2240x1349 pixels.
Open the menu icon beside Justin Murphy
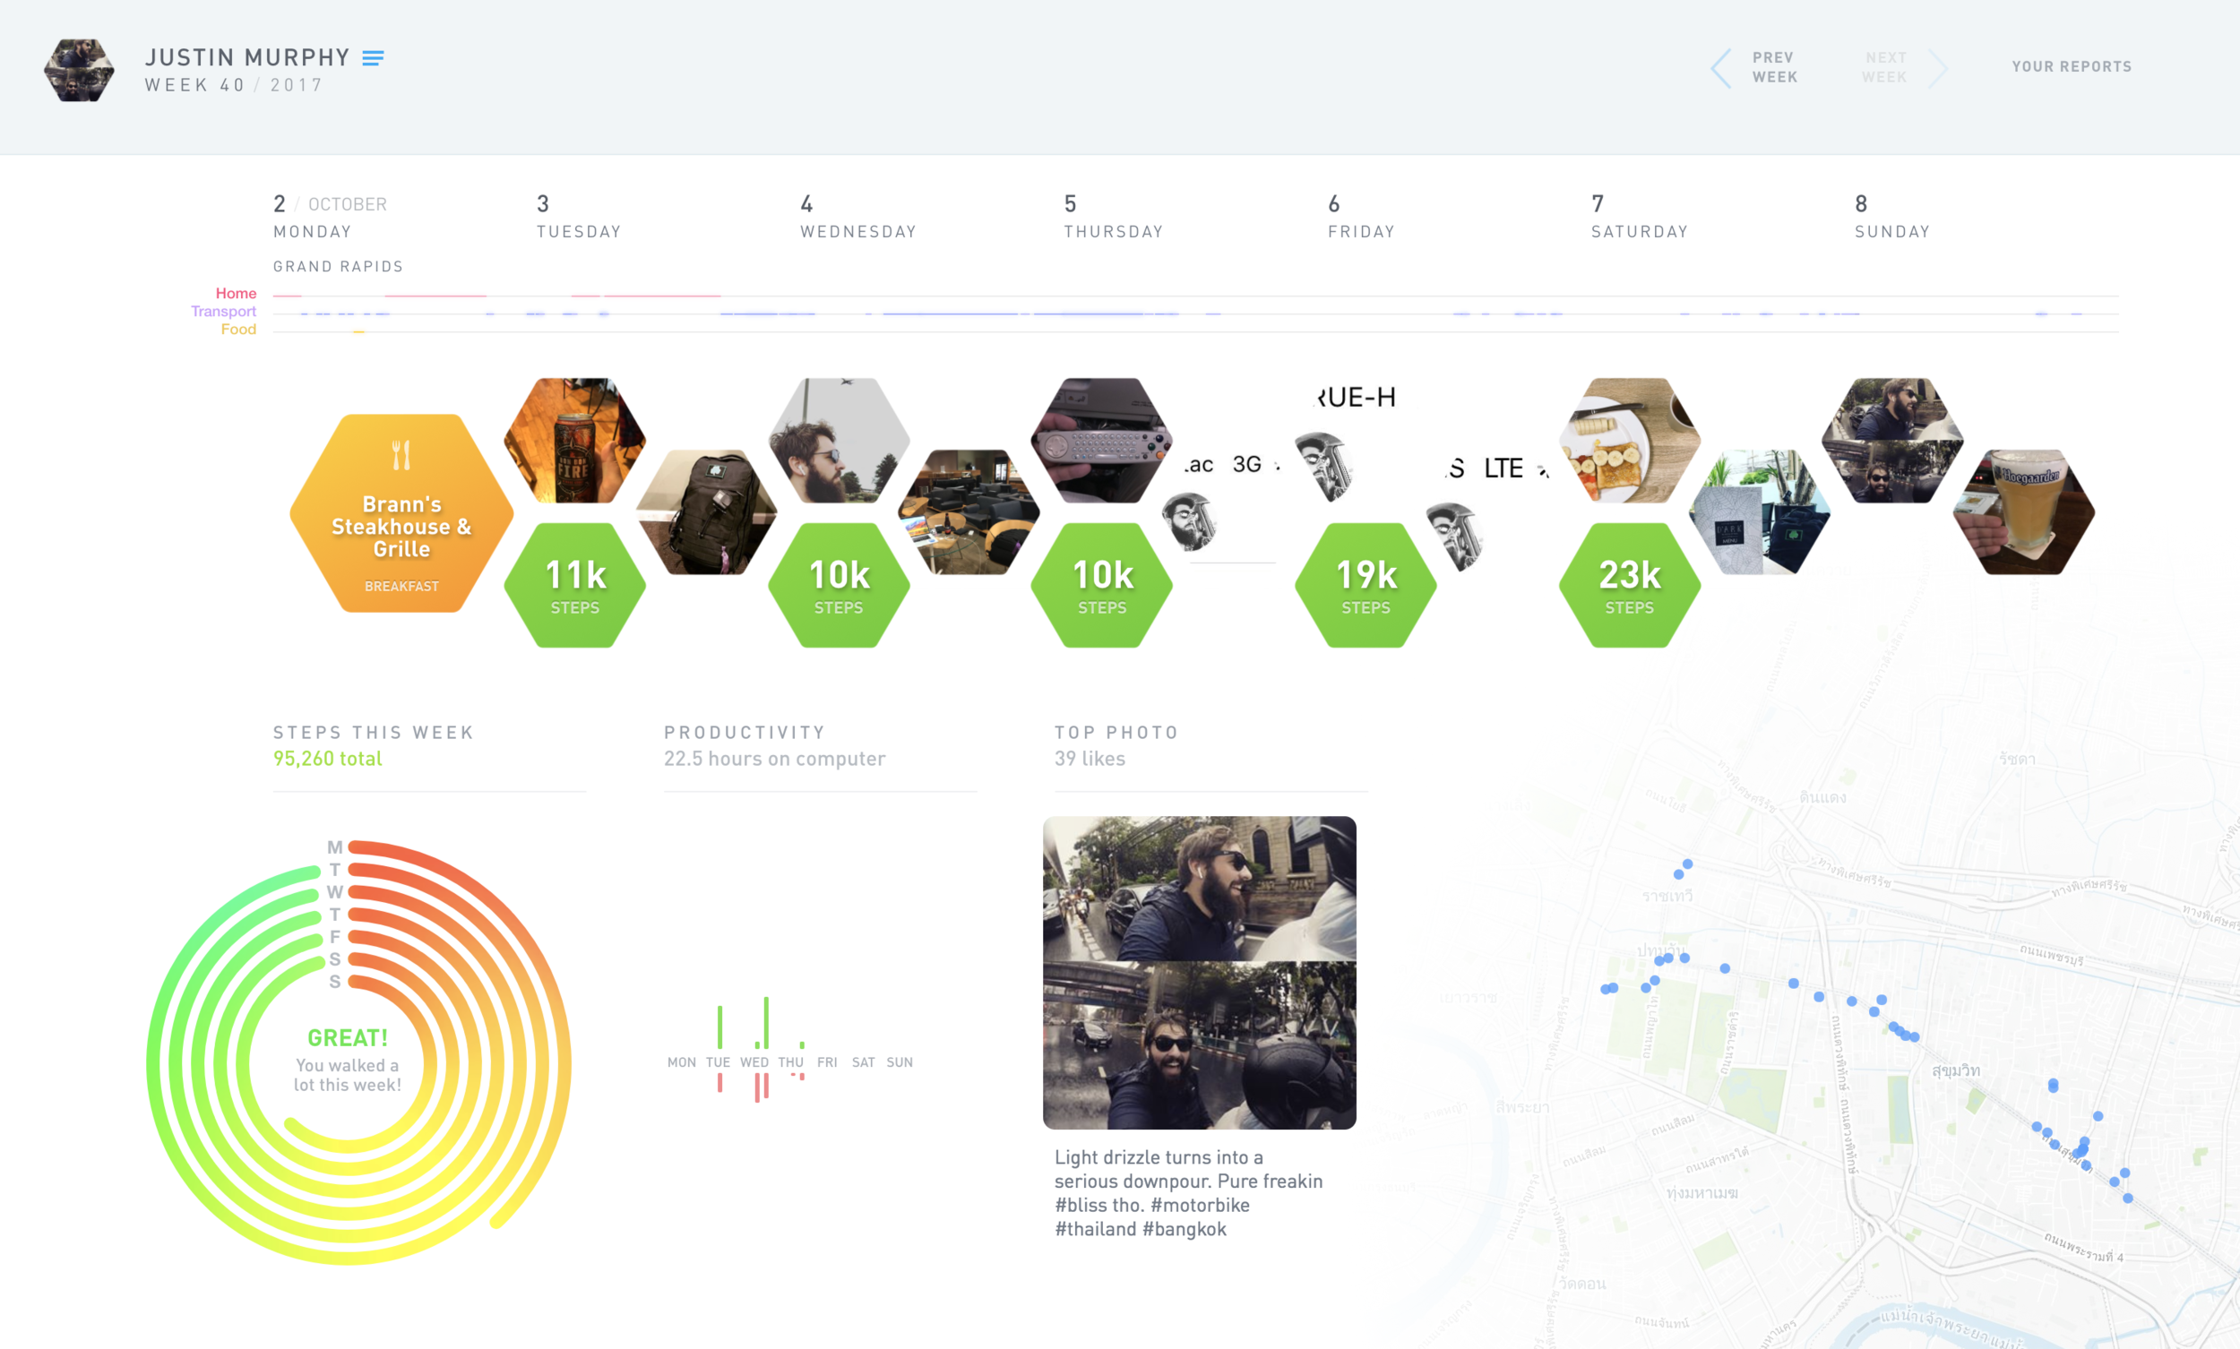pyautogui.click(x=373, y=58)
